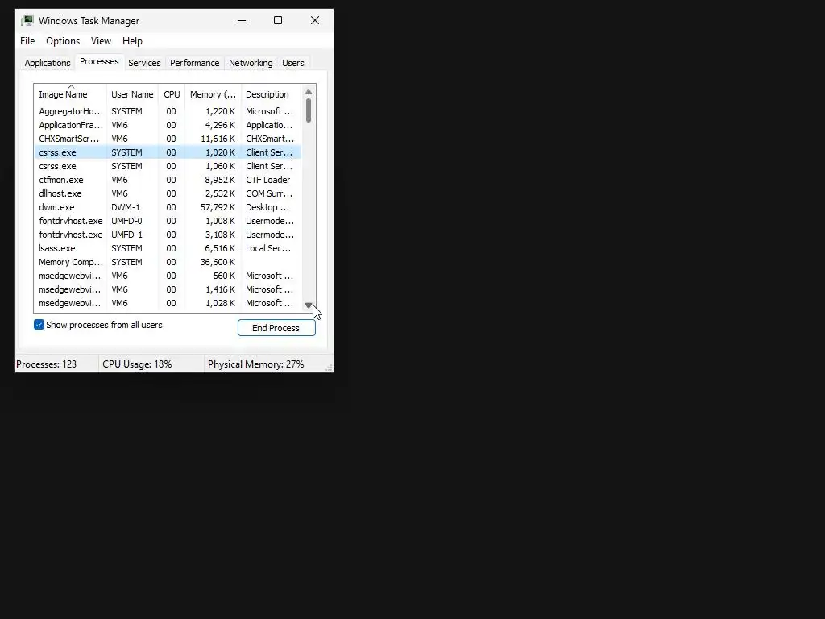
Task: Sort by Image Name column header
Action: [x=70, y=94]
